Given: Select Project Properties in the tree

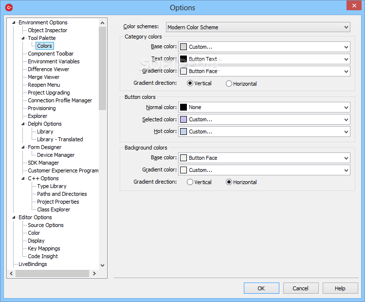Looking at the screenshot, I should click(58, 202).
